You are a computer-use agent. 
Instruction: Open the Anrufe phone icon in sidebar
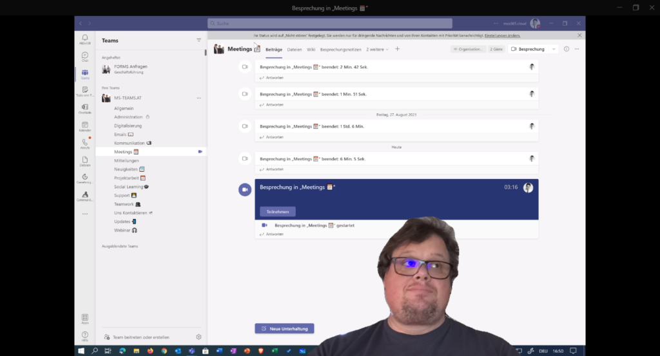point(85,144)
